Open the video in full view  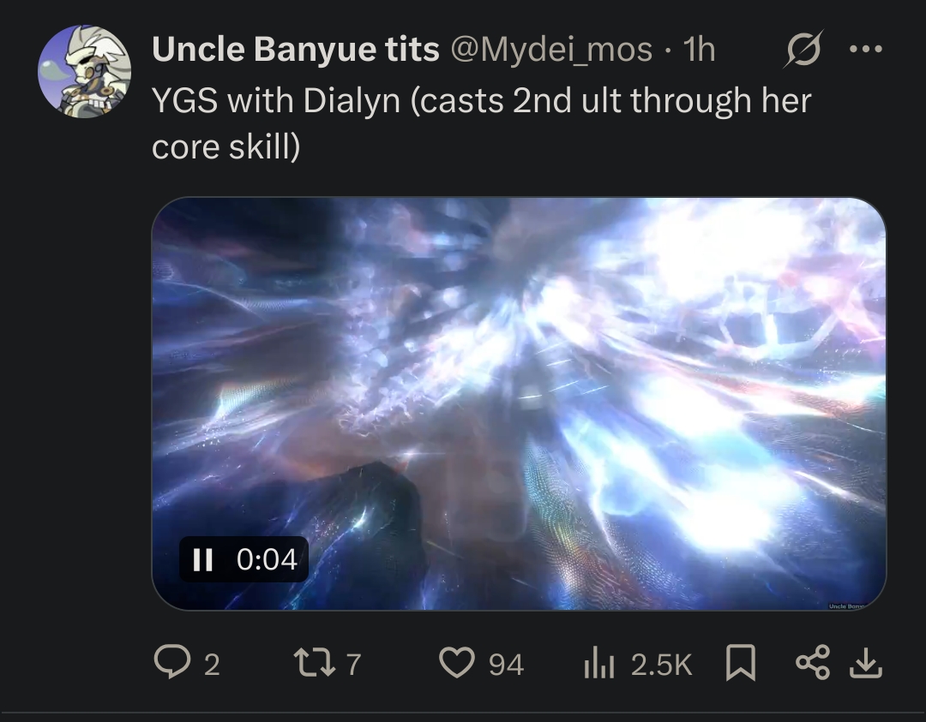tap(519, 403)
